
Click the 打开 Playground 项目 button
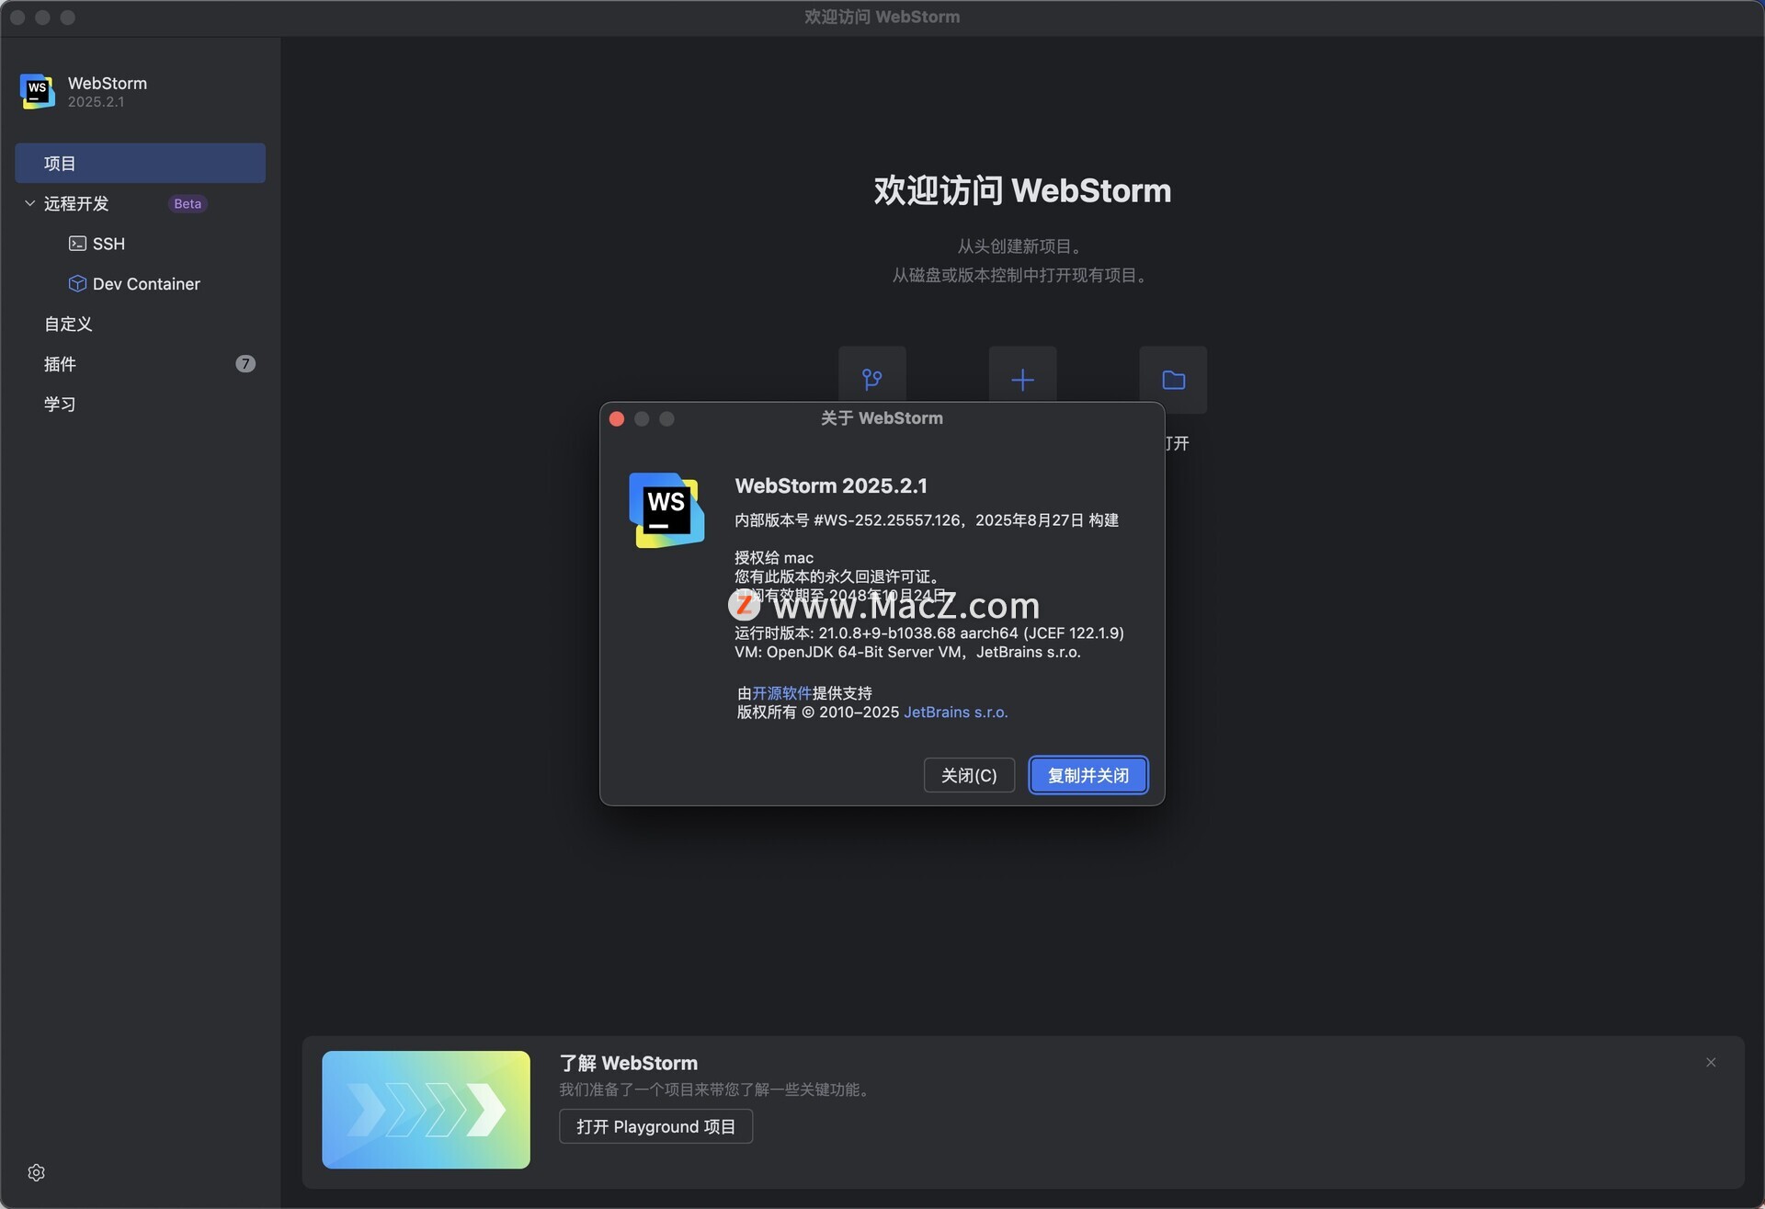point(655,1126)
